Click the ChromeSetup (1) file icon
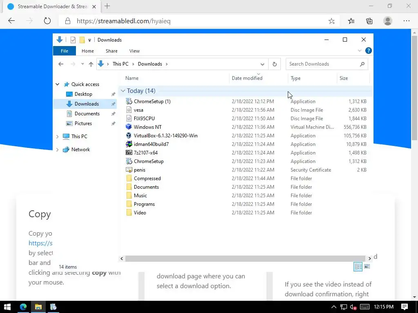The height and width of the screenshot is (313, 418). tap(129, 101)
